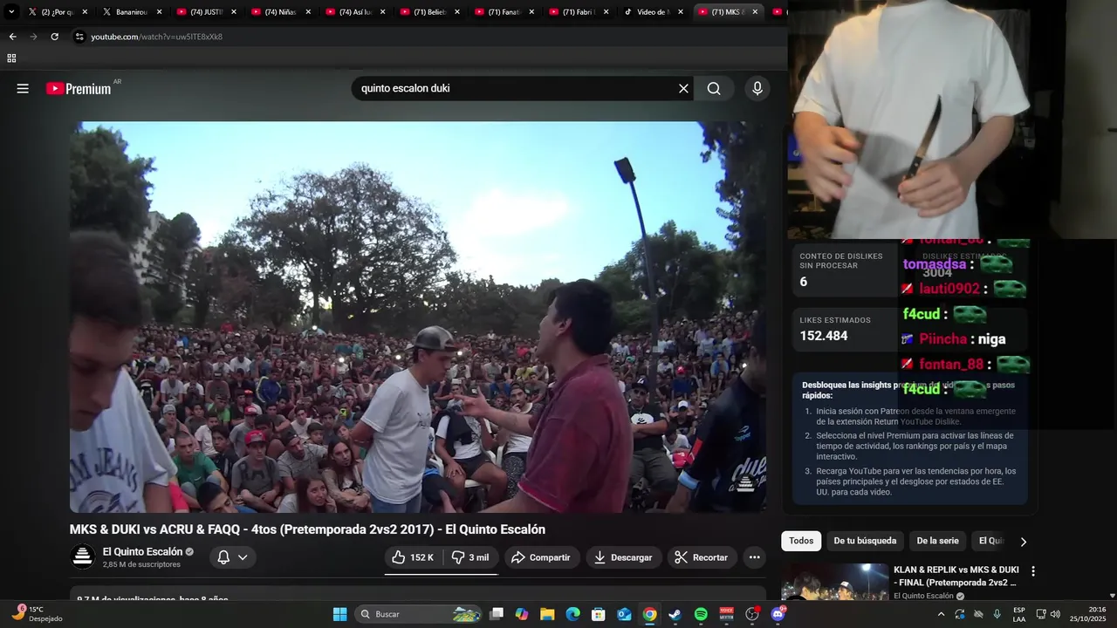The image size is (1117, 628).
Task: Open site information icon in address bar
Action: coord(79,37)
